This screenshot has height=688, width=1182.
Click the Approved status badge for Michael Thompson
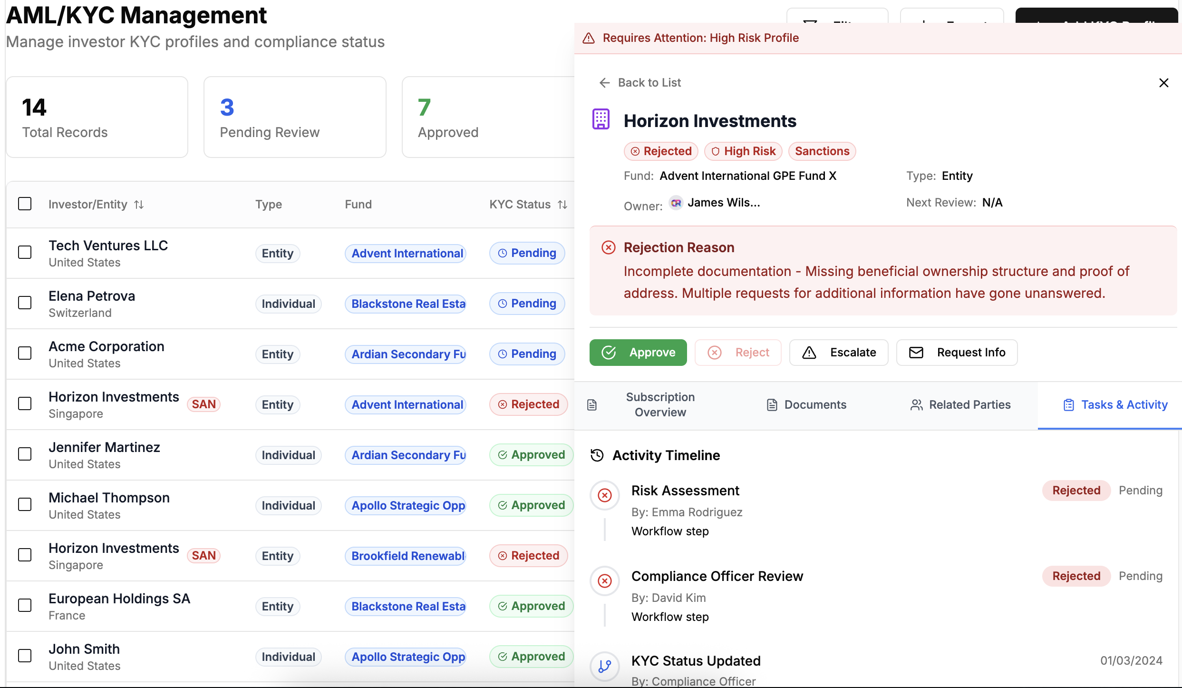click(532, 505)
